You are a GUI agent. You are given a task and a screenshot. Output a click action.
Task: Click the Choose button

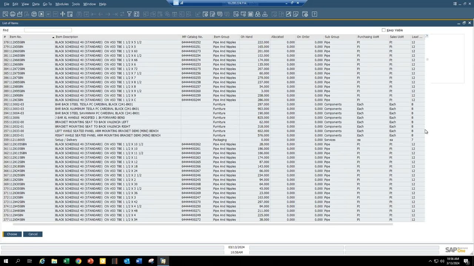12,234
